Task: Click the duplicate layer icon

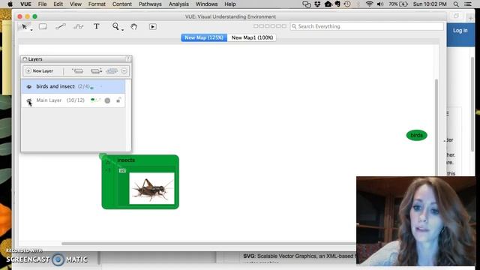Action: pyautogui.click(x=78, y=71)
